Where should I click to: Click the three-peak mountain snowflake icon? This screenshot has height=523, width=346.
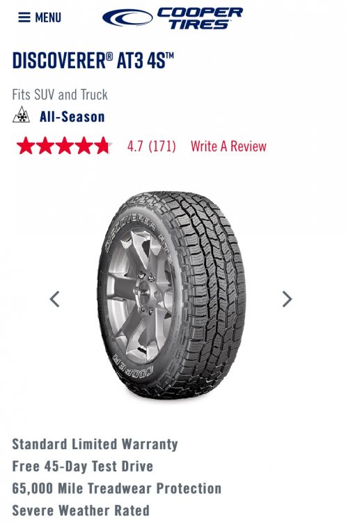[x=21, y=115]
